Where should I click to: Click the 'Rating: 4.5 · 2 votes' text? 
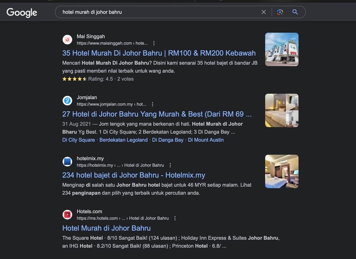[x=111, y=79]
